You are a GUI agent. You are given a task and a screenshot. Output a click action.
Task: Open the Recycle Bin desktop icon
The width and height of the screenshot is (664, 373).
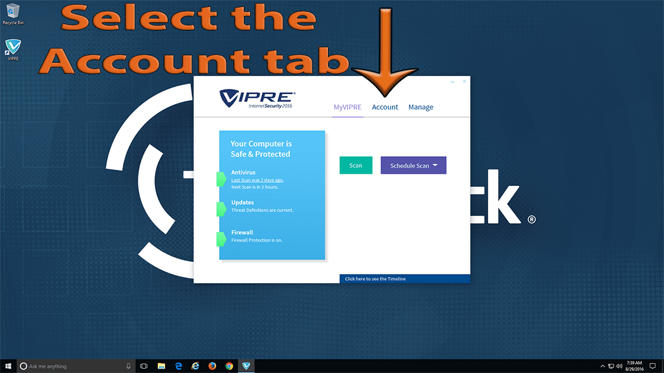13,14
